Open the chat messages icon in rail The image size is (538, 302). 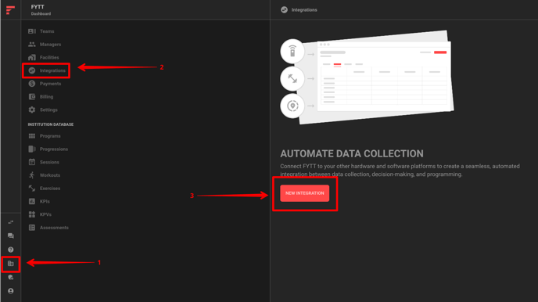click(x=11, y=235)
